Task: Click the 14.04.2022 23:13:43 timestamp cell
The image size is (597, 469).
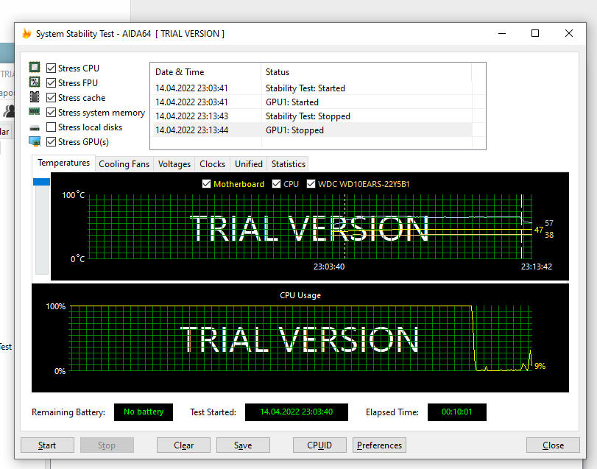Action: pyautogui.click(x=191, y=116)
